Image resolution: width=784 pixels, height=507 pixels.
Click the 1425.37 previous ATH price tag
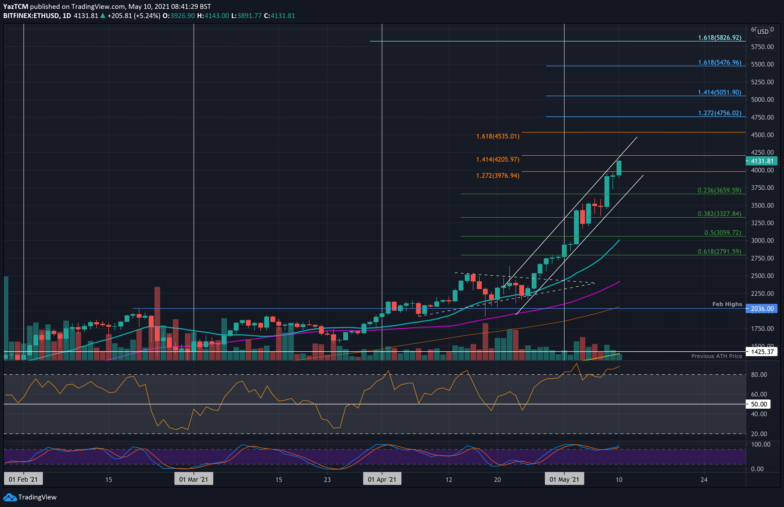(x=762, y=352)
